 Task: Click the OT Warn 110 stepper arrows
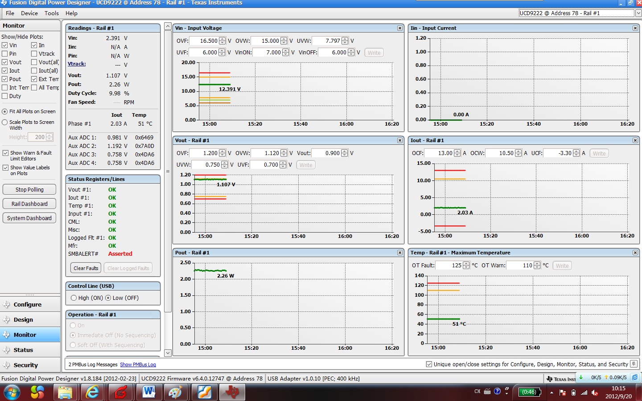[537, 266]
